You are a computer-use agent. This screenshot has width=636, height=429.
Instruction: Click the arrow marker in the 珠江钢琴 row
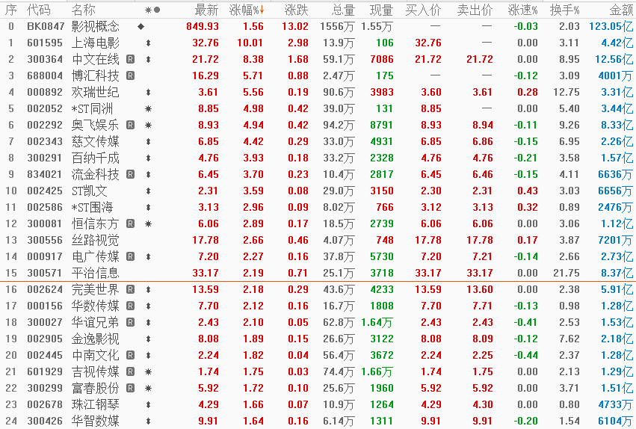(148, 404)
